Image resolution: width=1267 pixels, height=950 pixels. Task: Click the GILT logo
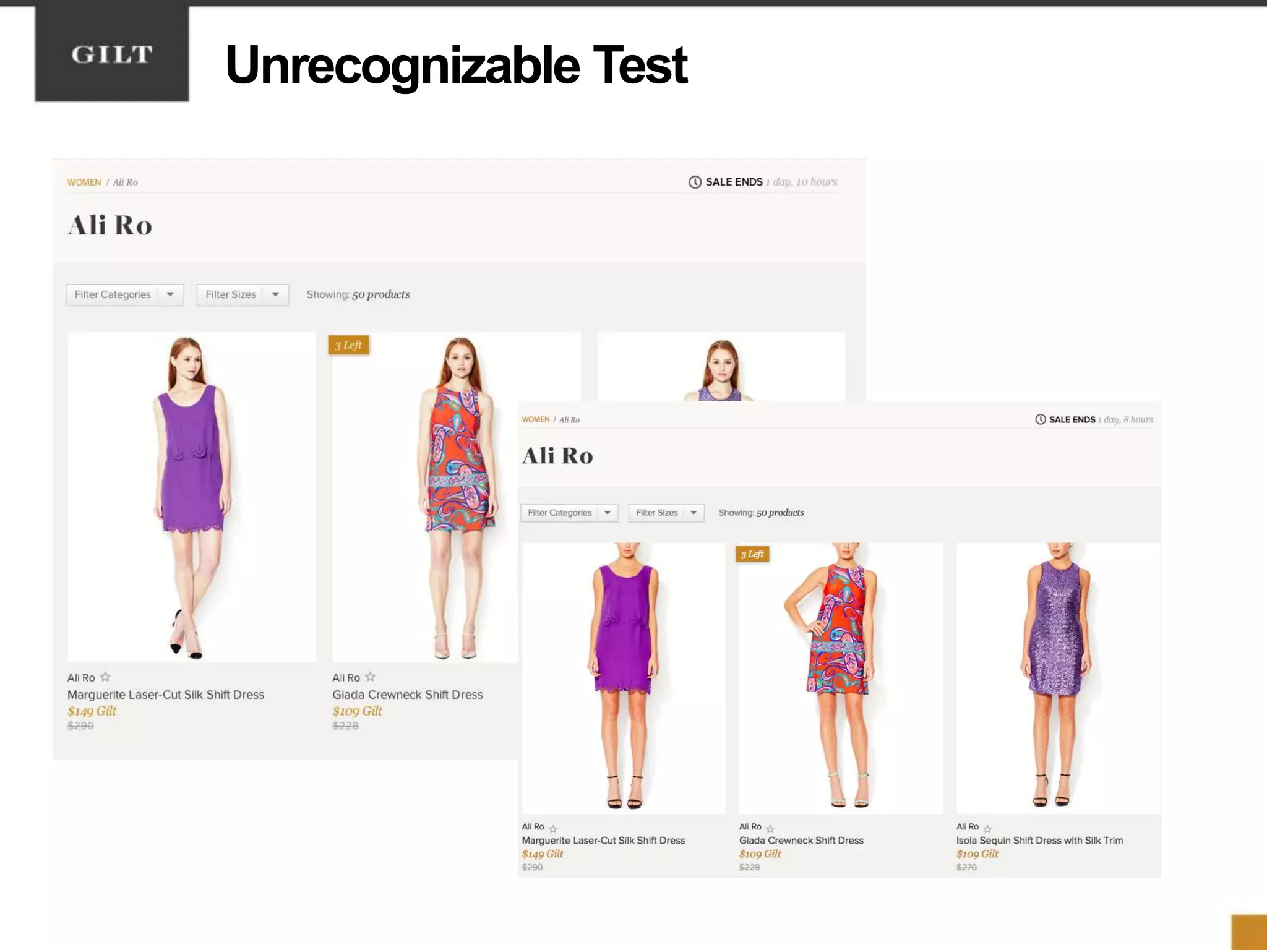112,54
